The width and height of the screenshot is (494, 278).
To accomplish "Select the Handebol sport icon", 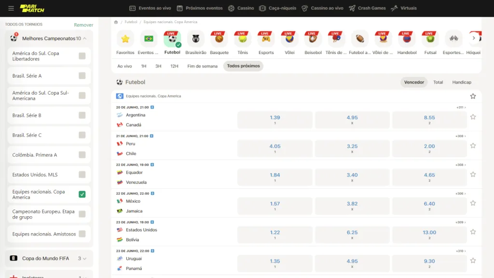I will click(407, 39).
